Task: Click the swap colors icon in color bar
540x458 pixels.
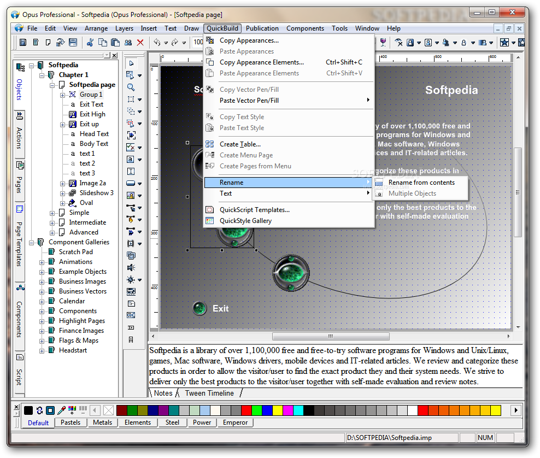Action: pyautogui.click(x=39, y=410)
